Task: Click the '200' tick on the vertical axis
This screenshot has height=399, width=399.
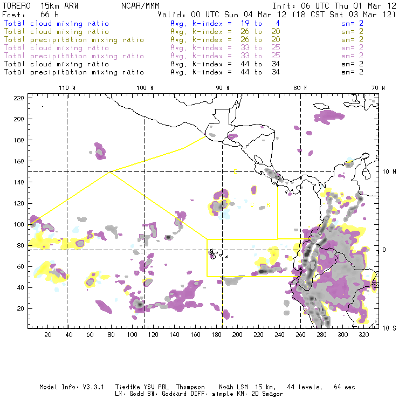Action: [19, 119]
